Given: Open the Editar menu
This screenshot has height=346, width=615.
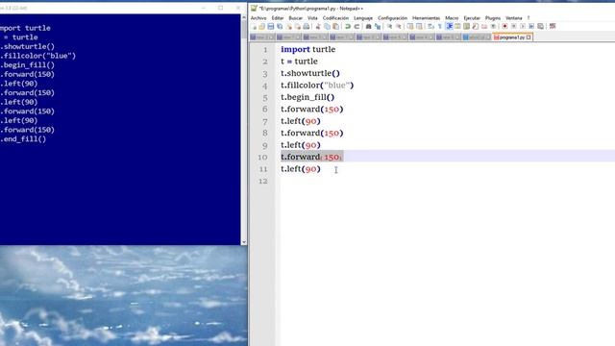Looking at the screenshot, I should 278,18.
